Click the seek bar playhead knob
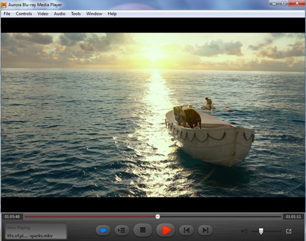This screenshot has height=241, width=306. coord(158,217)
